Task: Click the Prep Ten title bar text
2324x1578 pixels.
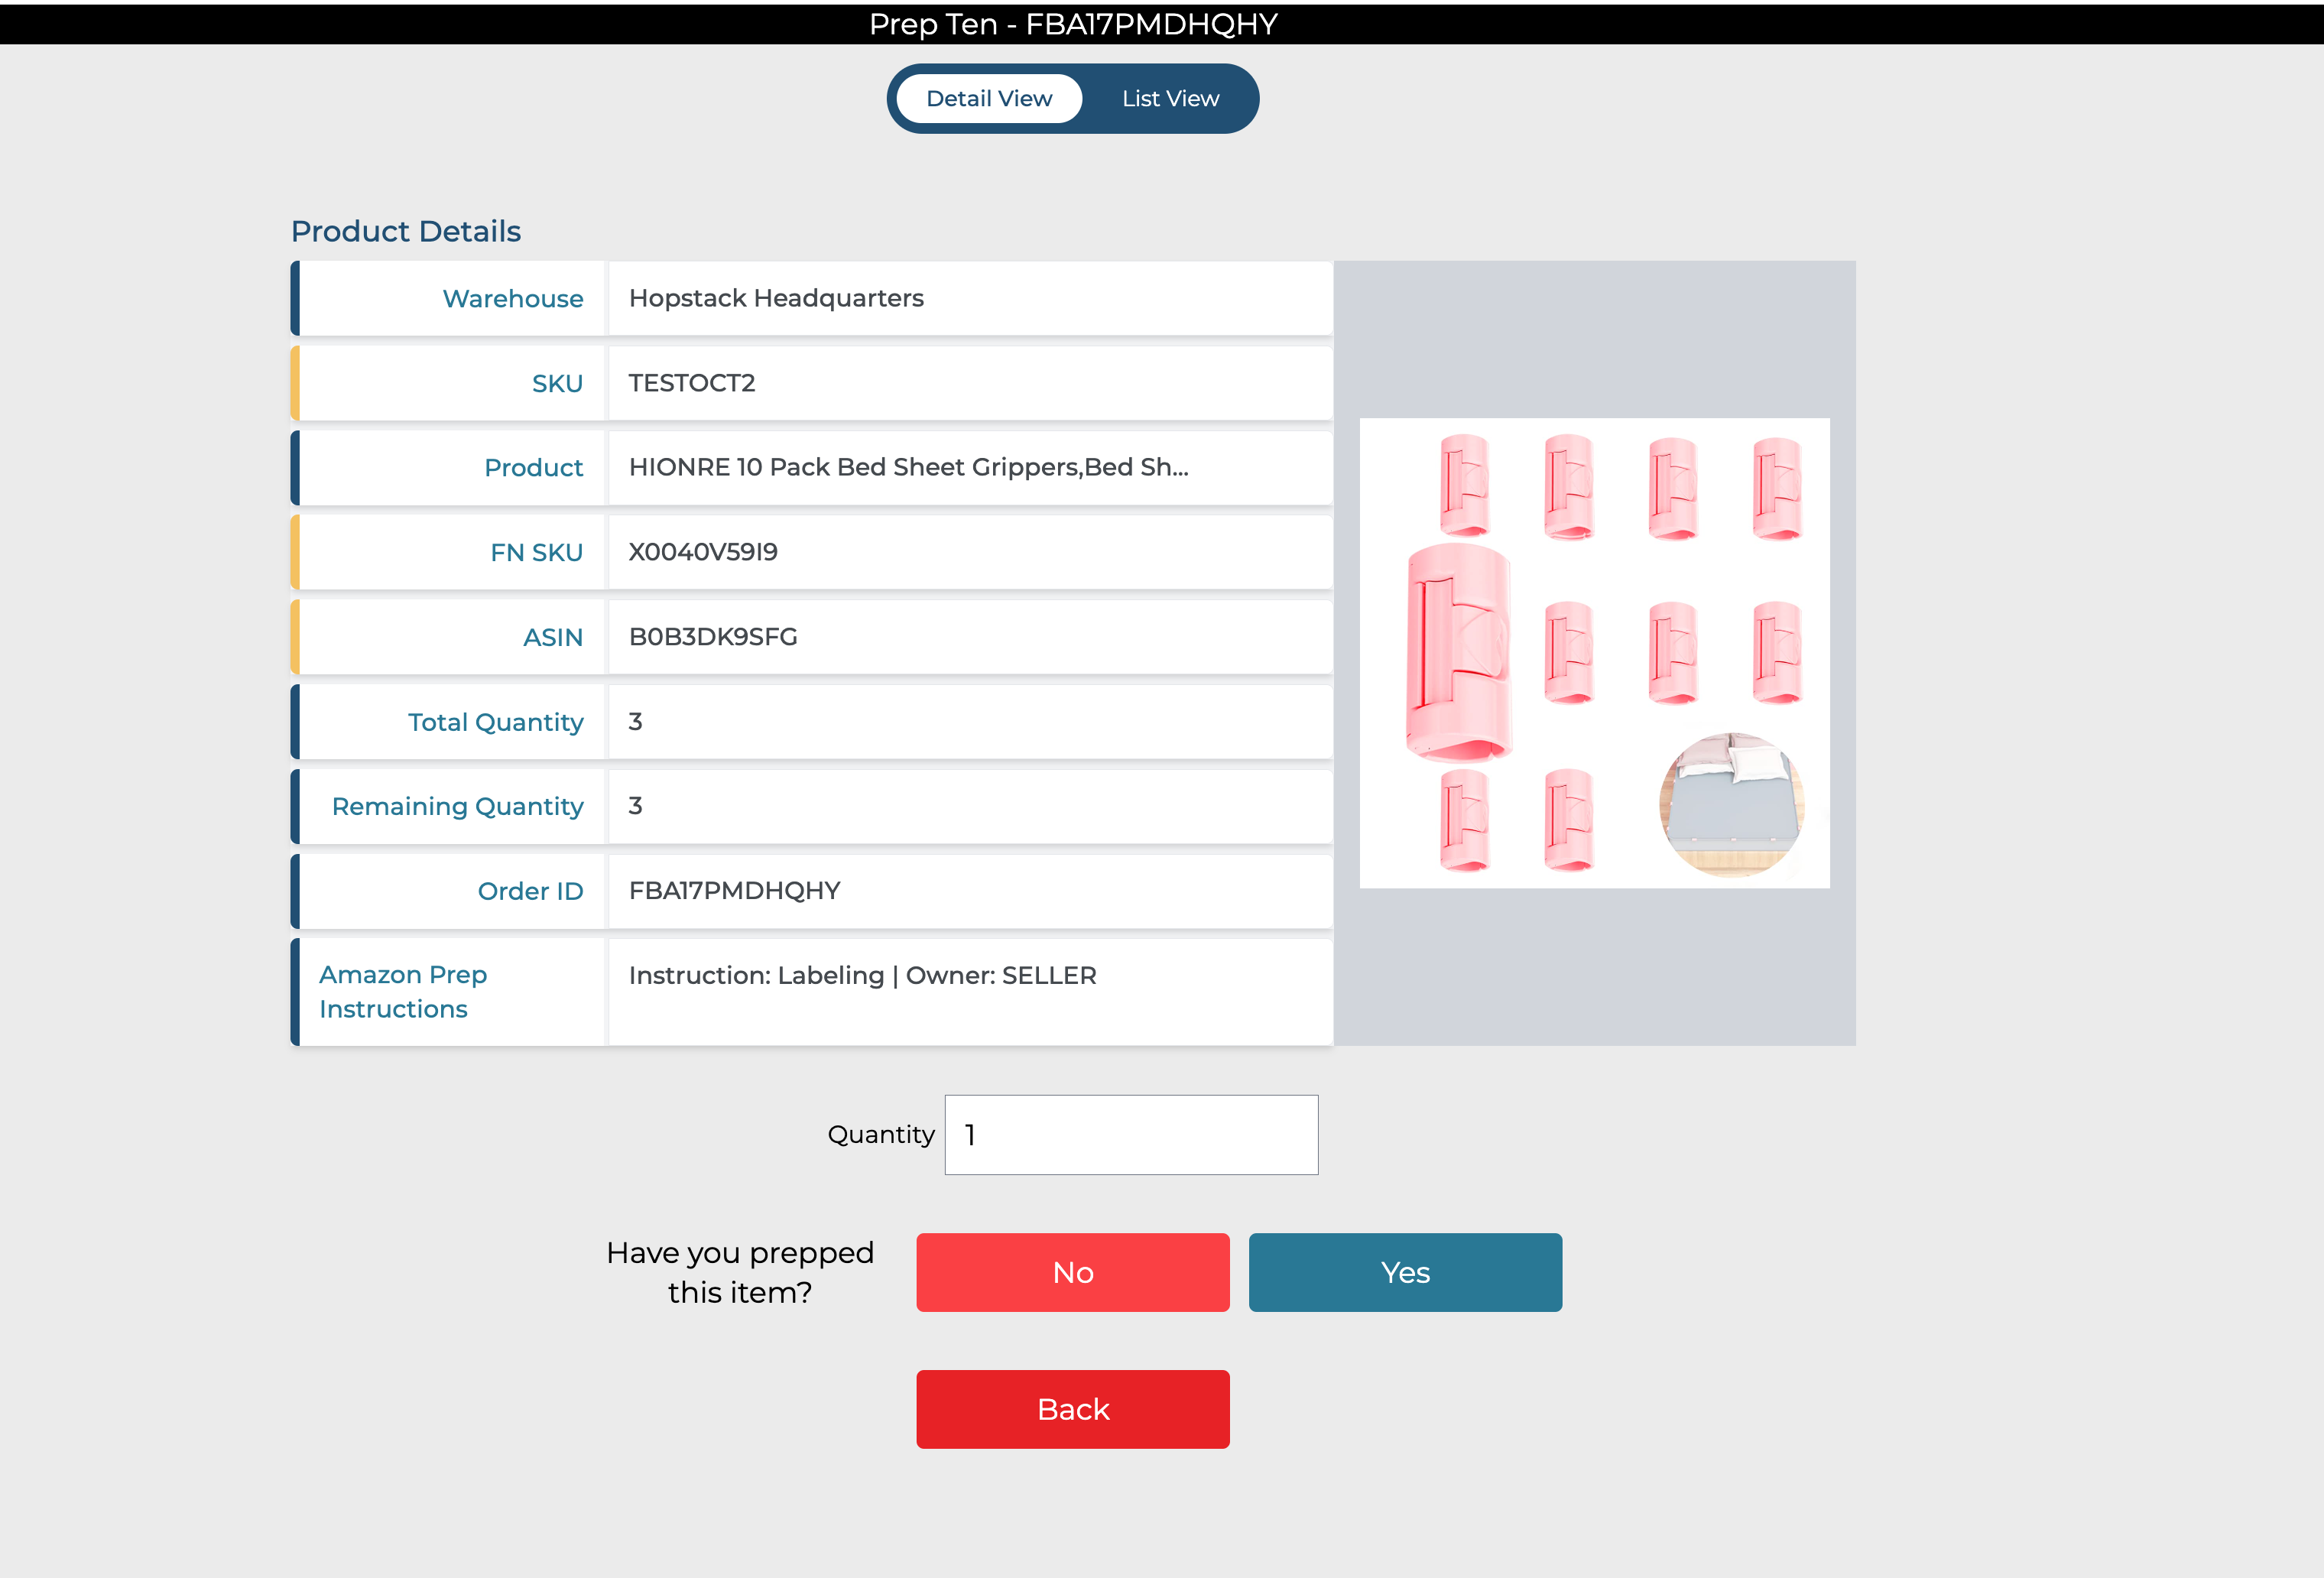Action: tap(1072, 23)
